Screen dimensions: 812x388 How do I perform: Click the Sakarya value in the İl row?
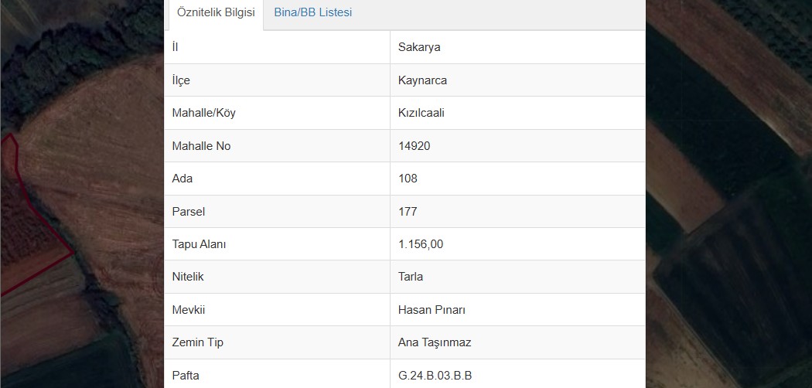point(419,47)
